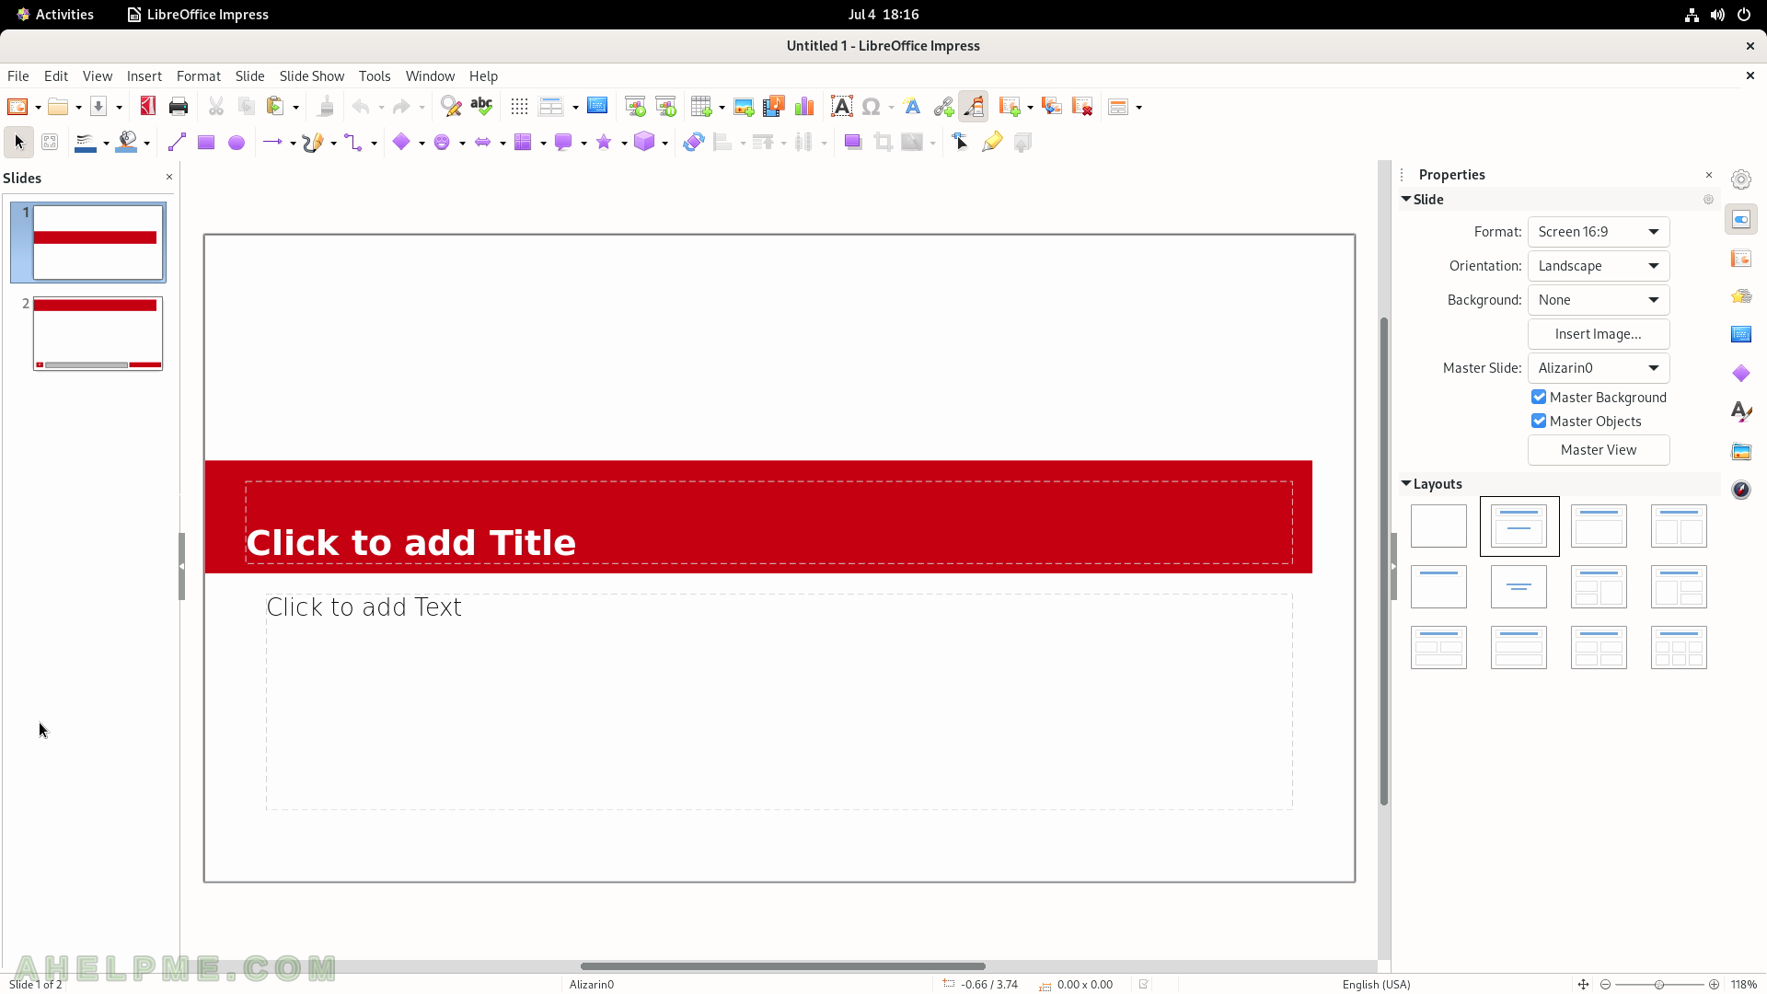Click the Insert Hyperlink icon
The height and width of the screenshot is (994, 1767).
coord(943,107)
